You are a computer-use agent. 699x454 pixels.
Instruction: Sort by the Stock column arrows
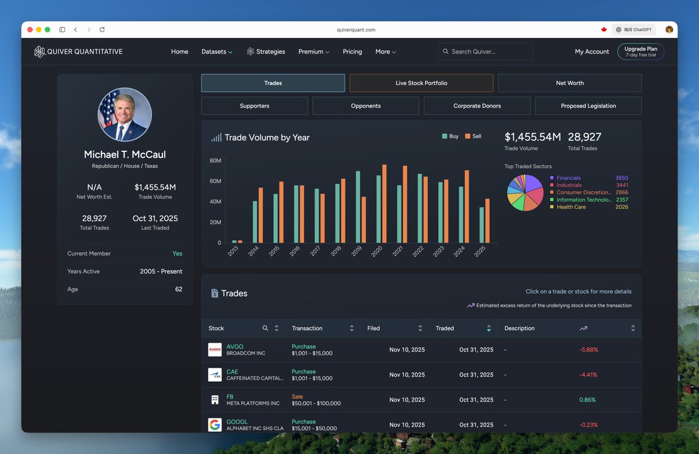coord(277,328)
